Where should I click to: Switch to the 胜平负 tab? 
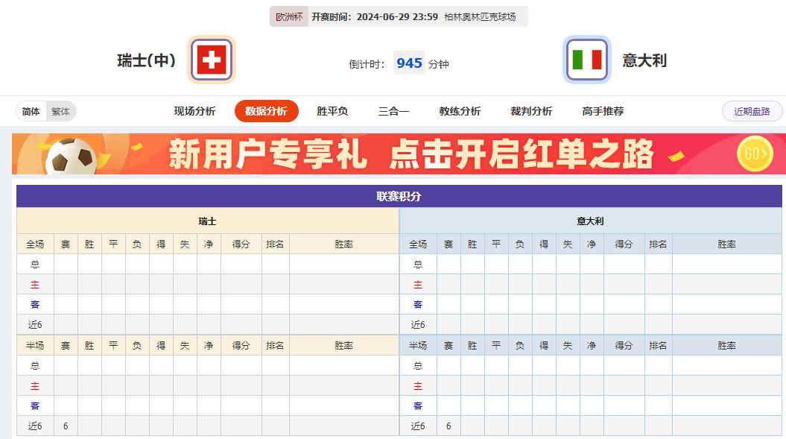pyautogui.click(x=331, y=110)
